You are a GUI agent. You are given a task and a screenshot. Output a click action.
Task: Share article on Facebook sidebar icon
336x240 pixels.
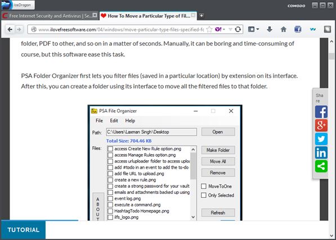coord(321,111)
